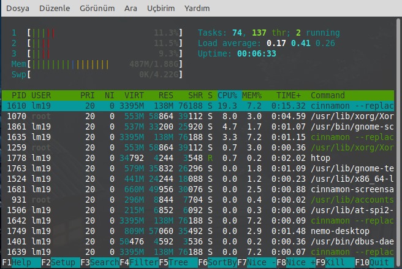Open the Görünüm menu
Screen dimensions: 402x269
pyautogui.click(x=97, y=9)
